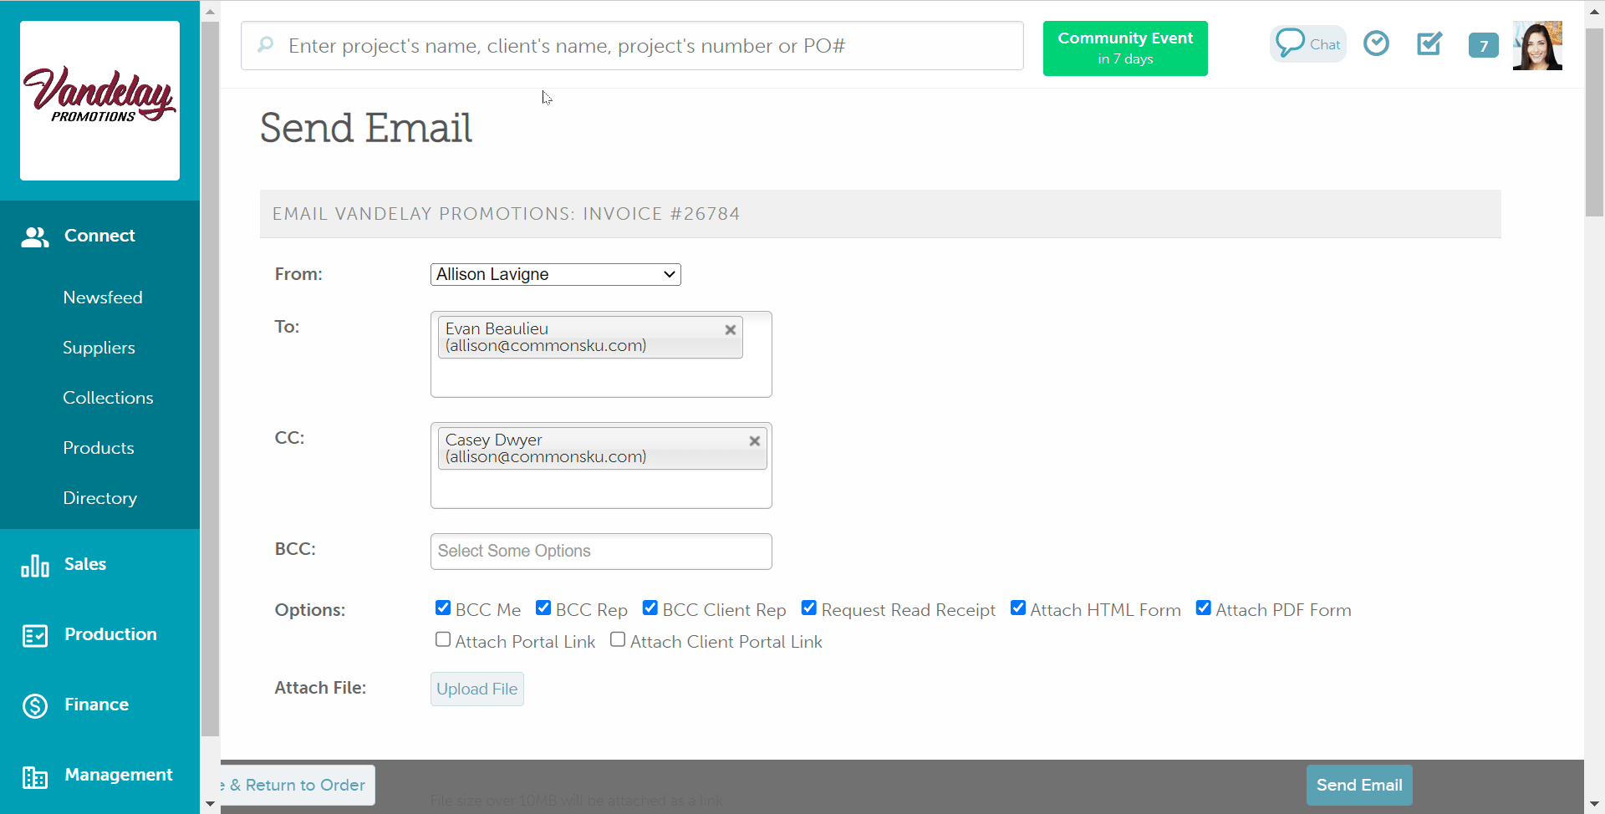The height and width of the screenshot is (814, 1605).
Task: Enable Attach Portal Link checkbox
Action: (443, 640)
